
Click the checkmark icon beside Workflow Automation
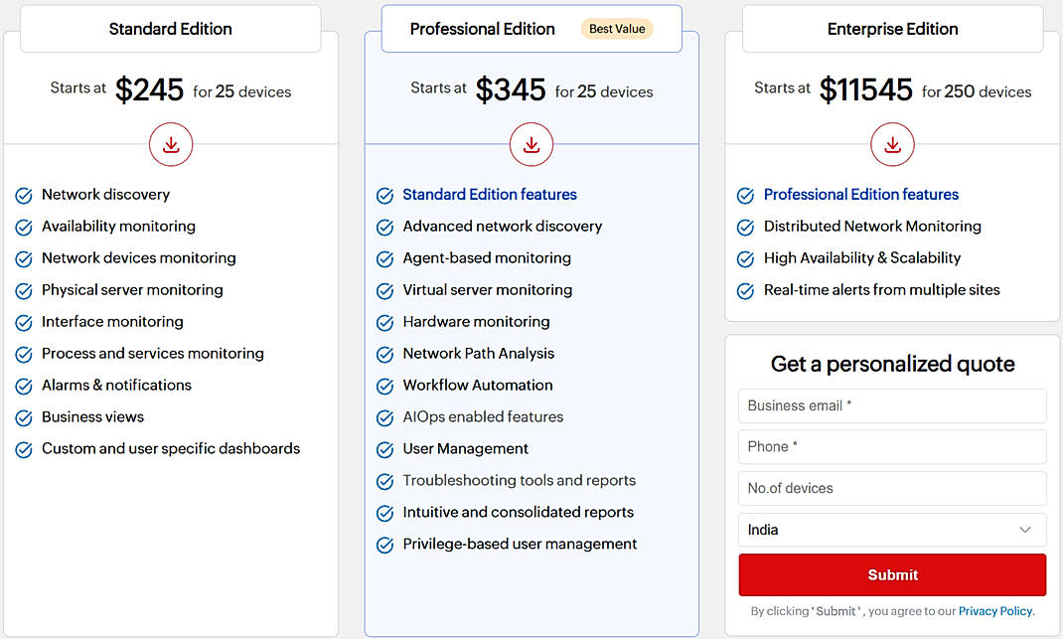(x=384, y=386)
